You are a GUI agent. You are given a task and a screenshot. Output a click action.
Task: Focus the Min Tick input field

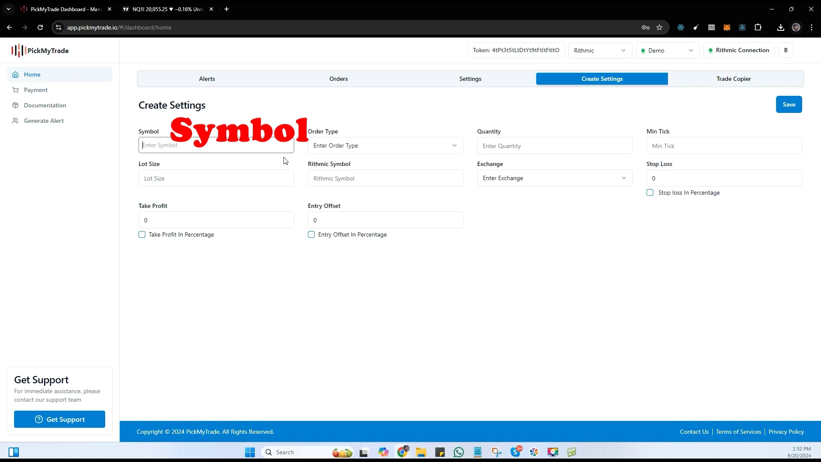(x=724, y=146)
